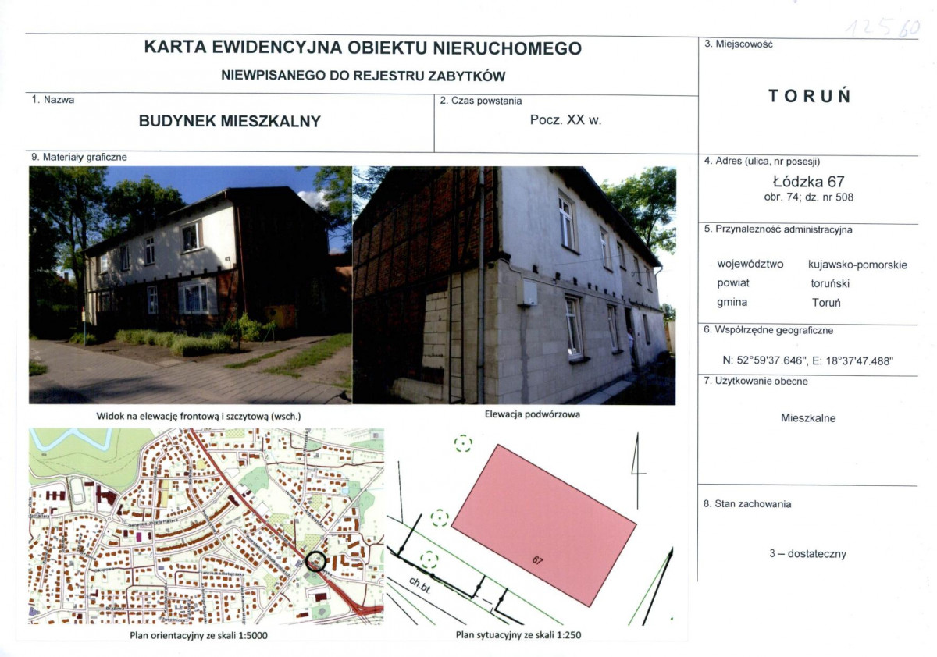
Task: Click the KARTA EWIDENCYJNA document header
Action: point(362,48)
